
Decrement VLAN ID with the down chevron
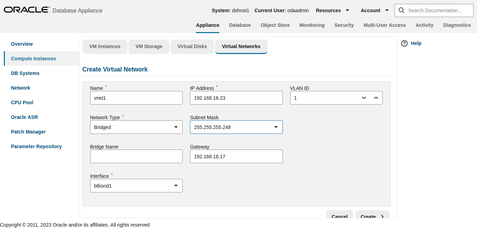click(x=364, y=98)
